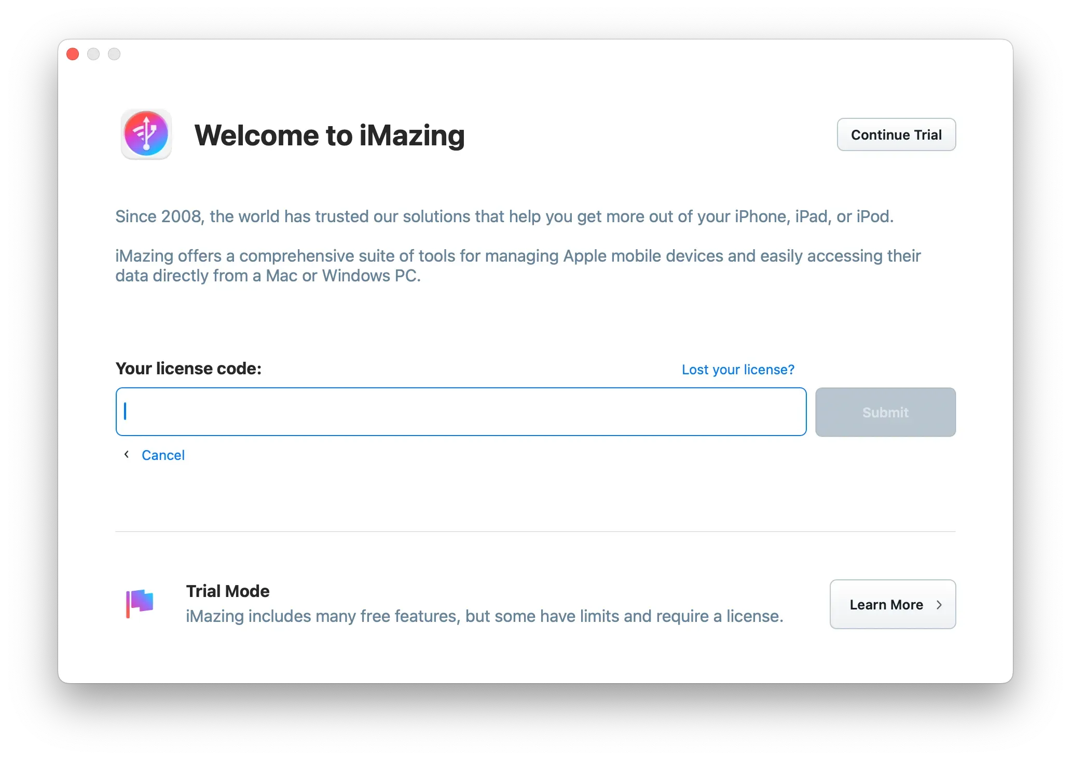The image size is (1071, 760).
Task: Click the Your license code label
Action: tap(188, 369)
